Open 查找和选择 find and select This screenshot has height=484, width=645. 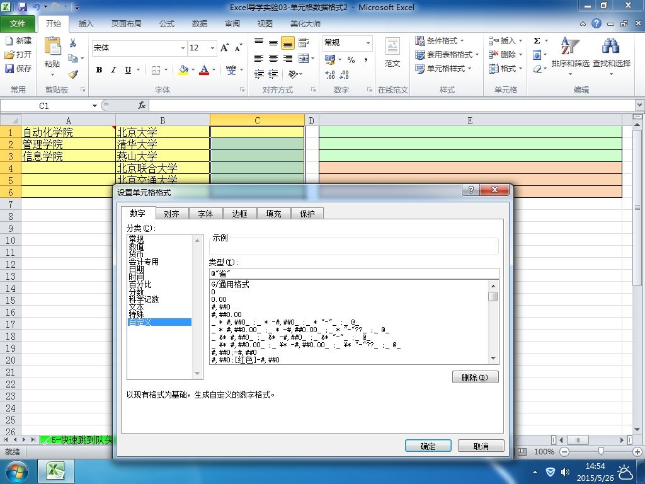coord(611,55)
